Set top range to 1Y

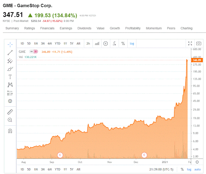[x=65, y=43]
